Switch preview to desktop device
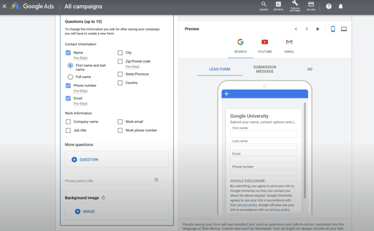This screenshot has width=374, height=231. click(344, 29)
